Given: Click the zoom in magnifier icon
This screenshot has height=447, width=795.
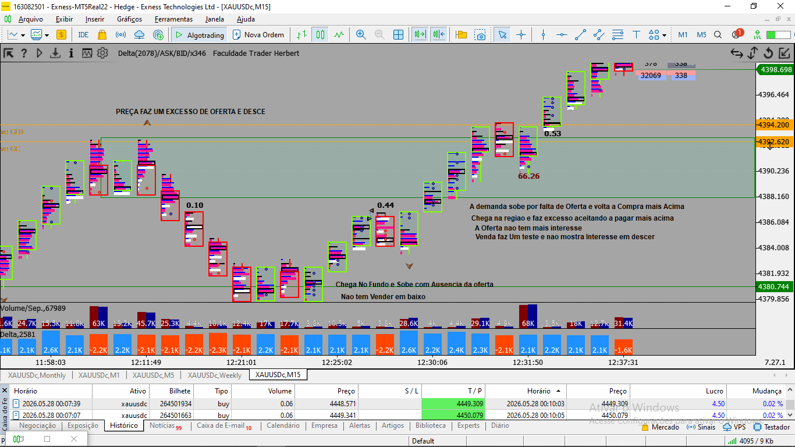Looking at the screenshot, I should [361, 35].
